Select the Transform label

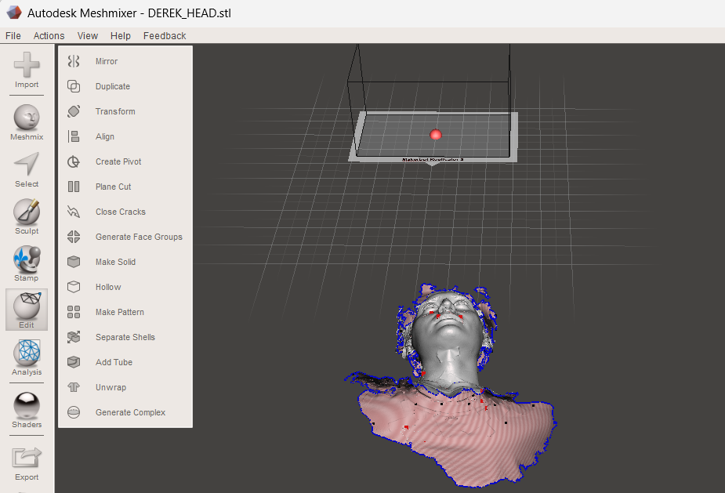115,111
